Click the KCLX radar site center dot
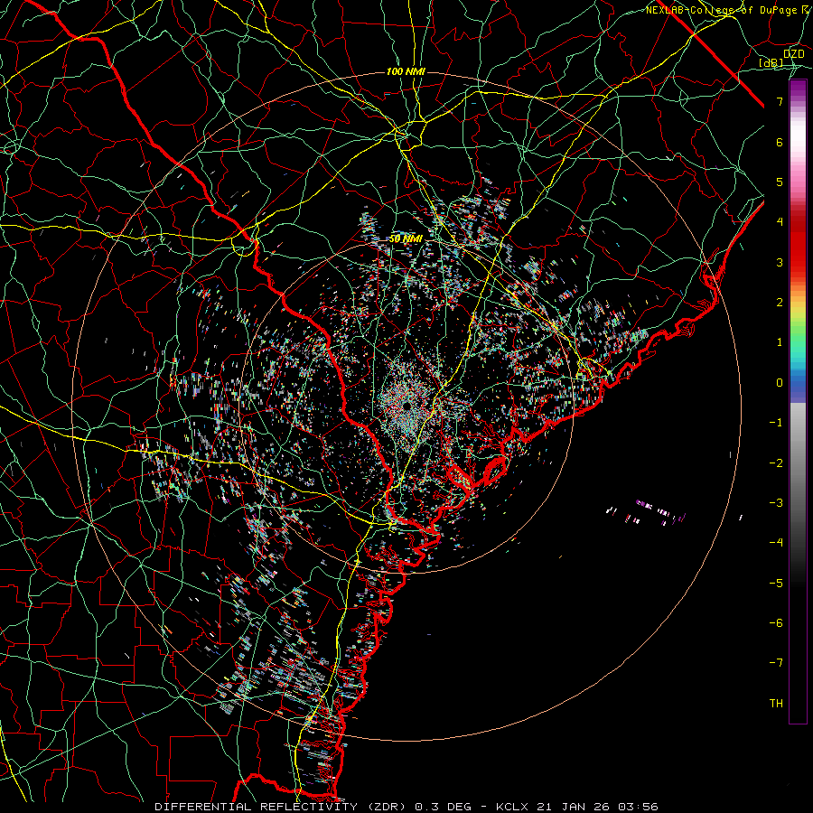 [x=407, y=405]
